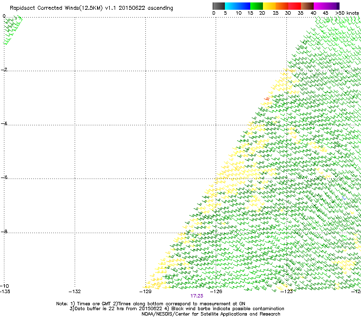
Task: Click the purple '17:25' time label
Action: (197, 296)
